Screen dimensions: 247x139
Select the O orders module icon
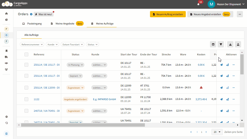pos(6,35)
